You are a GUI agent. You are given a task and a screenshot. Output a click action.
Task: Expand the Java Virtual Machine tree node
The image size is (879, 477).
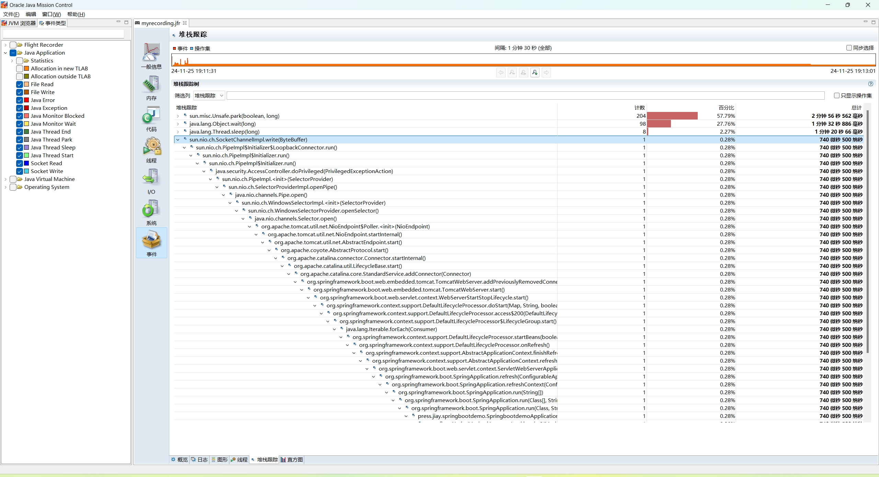tap(5, 179)
